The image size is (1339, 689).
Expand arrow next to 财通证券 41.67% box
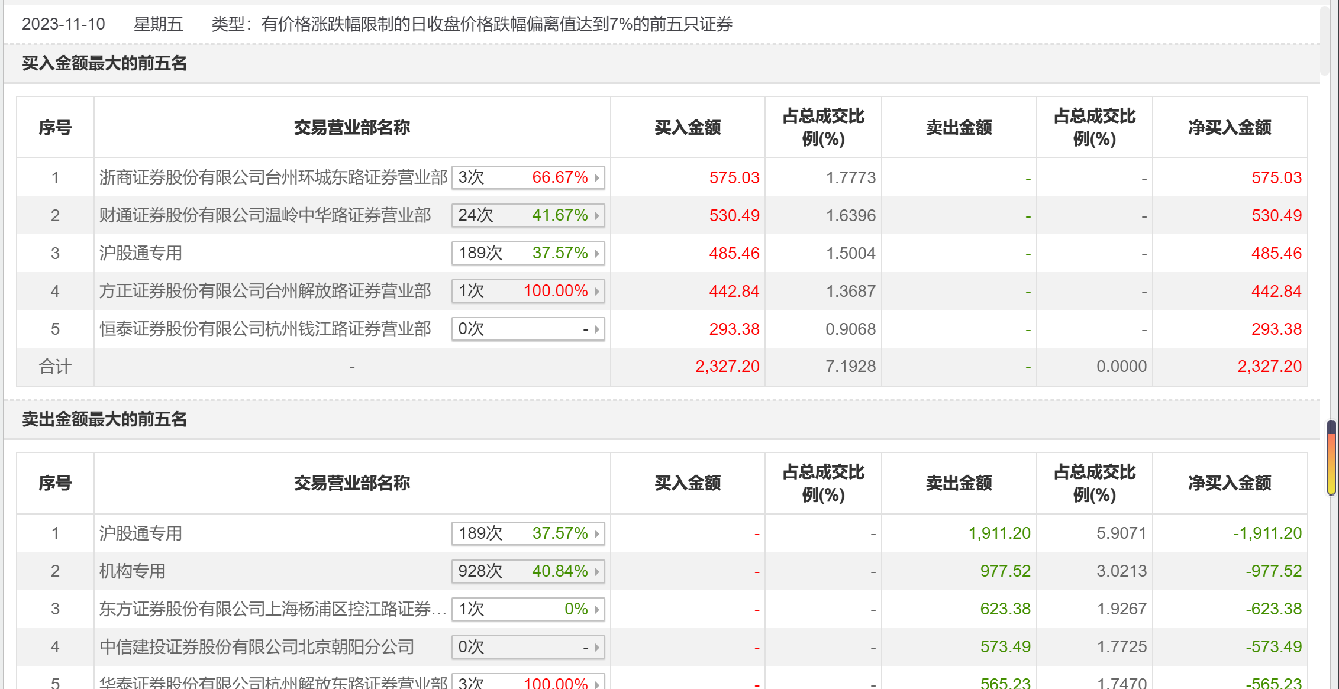pos(597,215)
